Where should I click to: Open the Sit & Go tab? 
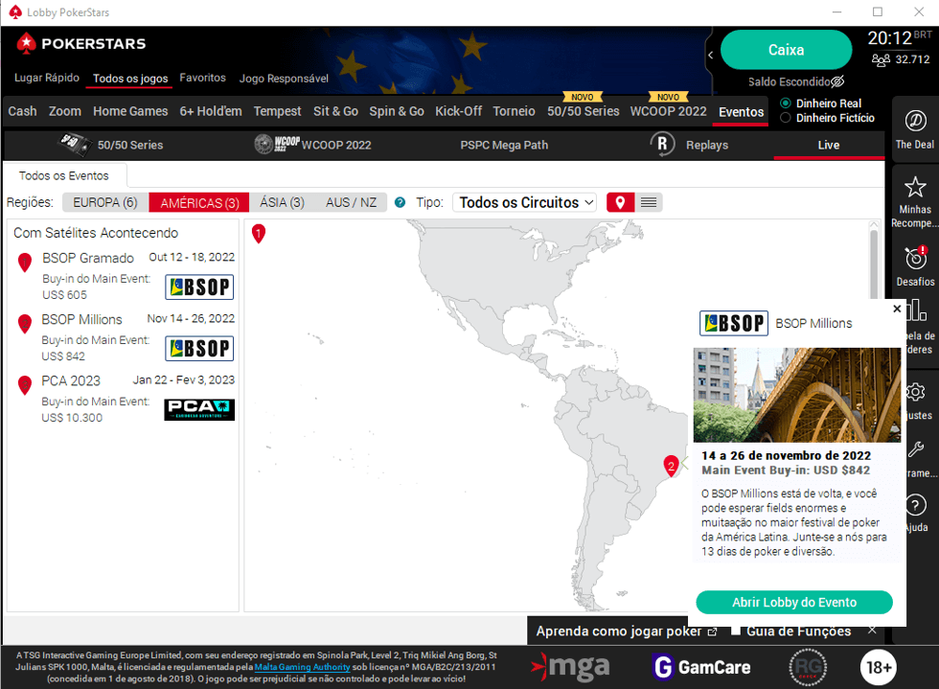[335, 111]
